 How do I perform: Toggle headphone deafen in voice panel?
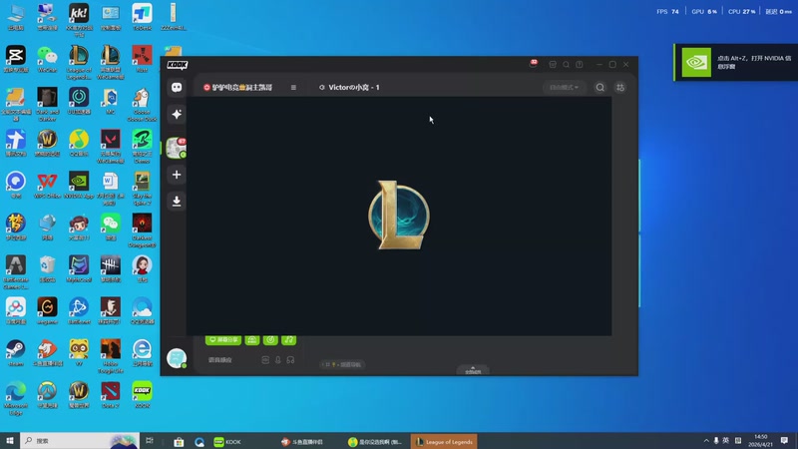pos(290,360)
